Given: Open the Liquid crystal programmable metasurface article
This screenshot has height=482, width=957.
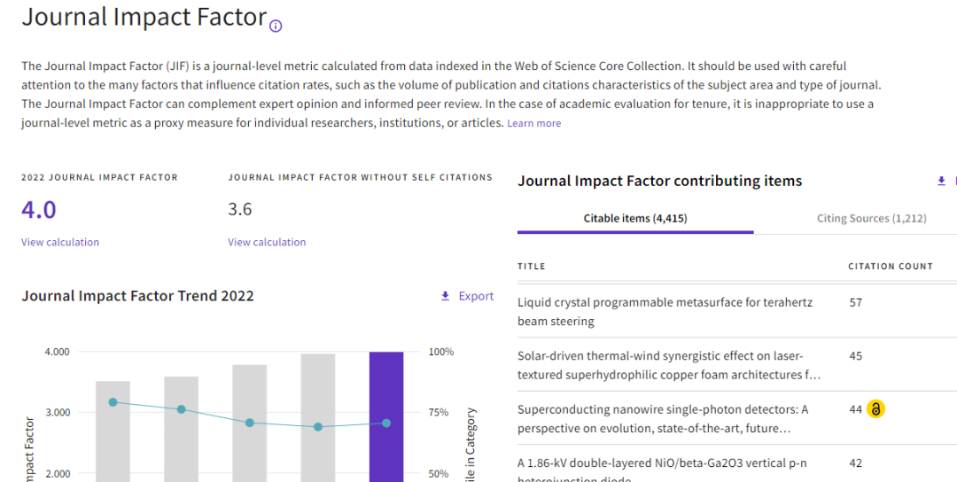Looking at the screenshot, I should click(x=665, y=311).
